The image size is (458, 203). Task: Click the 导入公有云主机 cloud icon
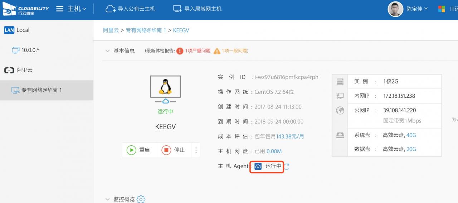pos(111,9)
